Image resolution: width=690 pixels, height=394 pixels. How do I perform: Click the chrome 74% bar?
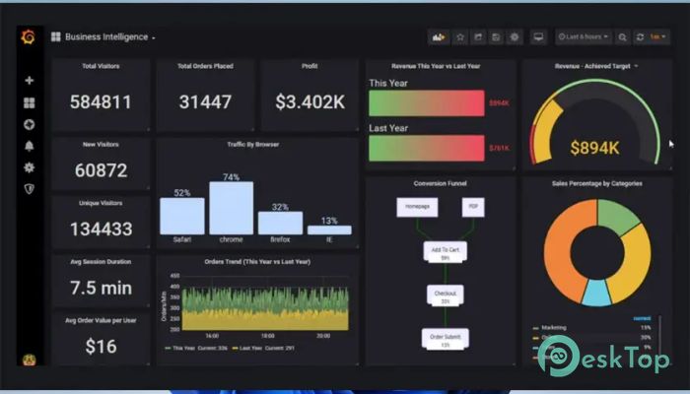click(231, 208)
